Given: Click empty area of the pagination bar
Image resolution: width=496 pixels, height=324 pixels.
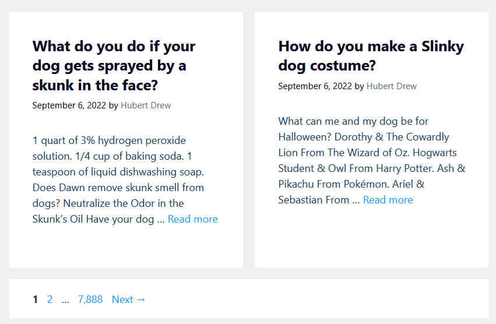Looking at the screenshot, I should [x=316, y=299].
